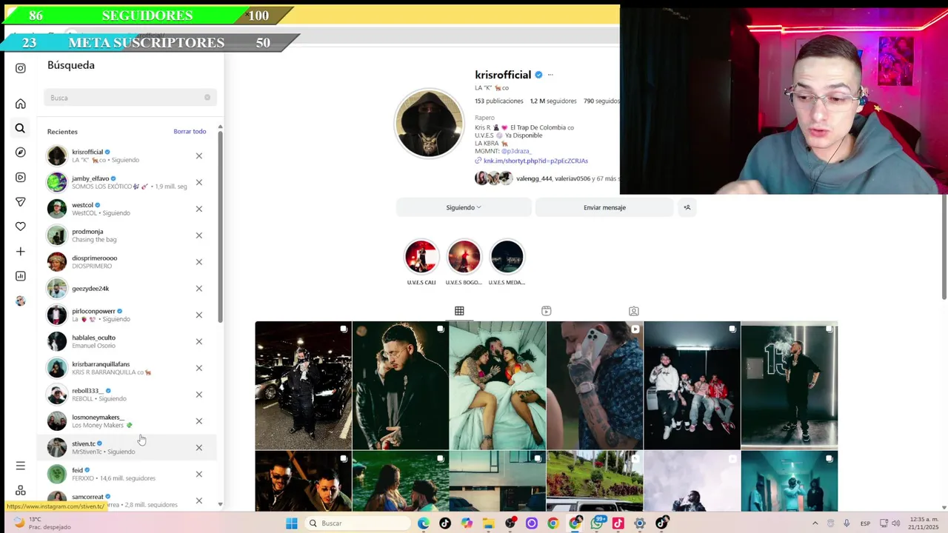
Task: Show hidden system tray icons chevron
Action: [815, 523]
